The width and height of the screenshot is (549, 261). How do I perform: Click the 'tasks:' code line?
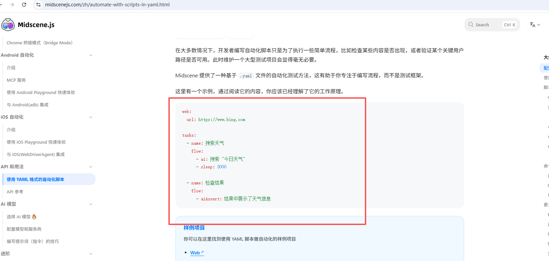tap(189, 135)
